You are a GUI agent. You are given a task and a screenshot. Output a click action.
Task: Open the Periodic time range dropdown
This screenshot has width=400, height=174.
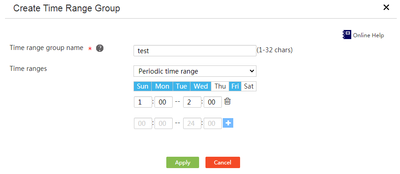(x=195, y=71)
